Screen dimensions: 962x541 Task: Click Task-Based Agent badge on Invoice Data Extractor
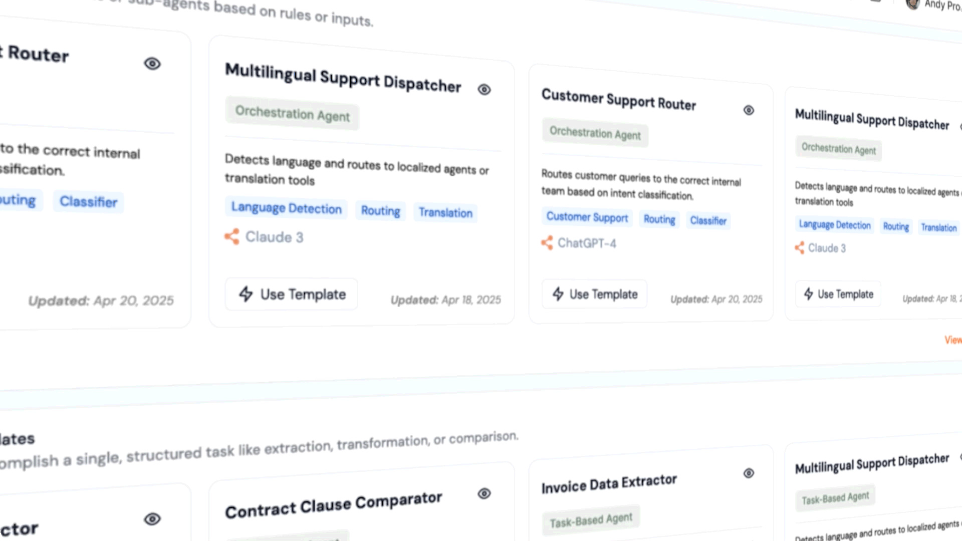click(591, 521)
